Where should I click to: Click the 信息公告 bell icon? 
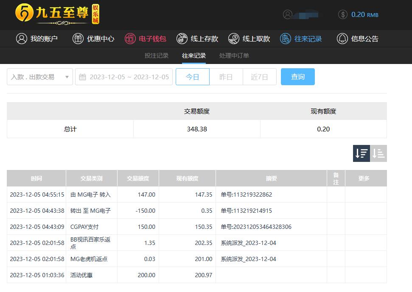342,39
